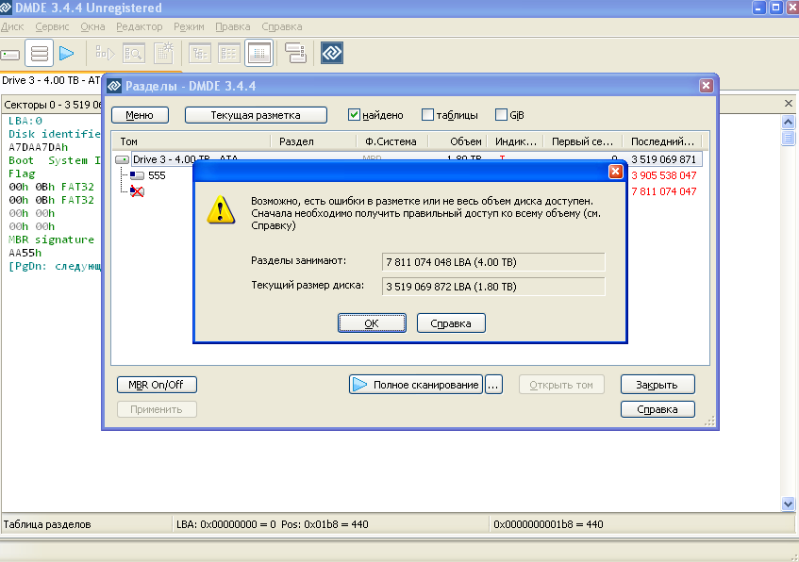Screen dimensions: 799x562
Task: Collapse the Drive 3 tree node
Action: (x=122, y=158)
